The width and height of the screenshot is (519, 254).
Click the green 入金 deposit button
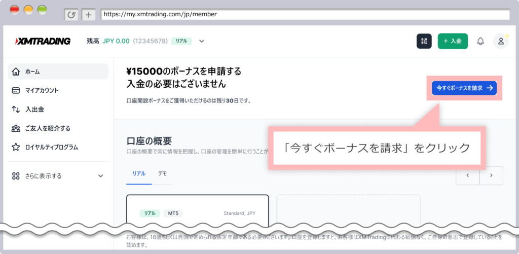click(452, 41)
